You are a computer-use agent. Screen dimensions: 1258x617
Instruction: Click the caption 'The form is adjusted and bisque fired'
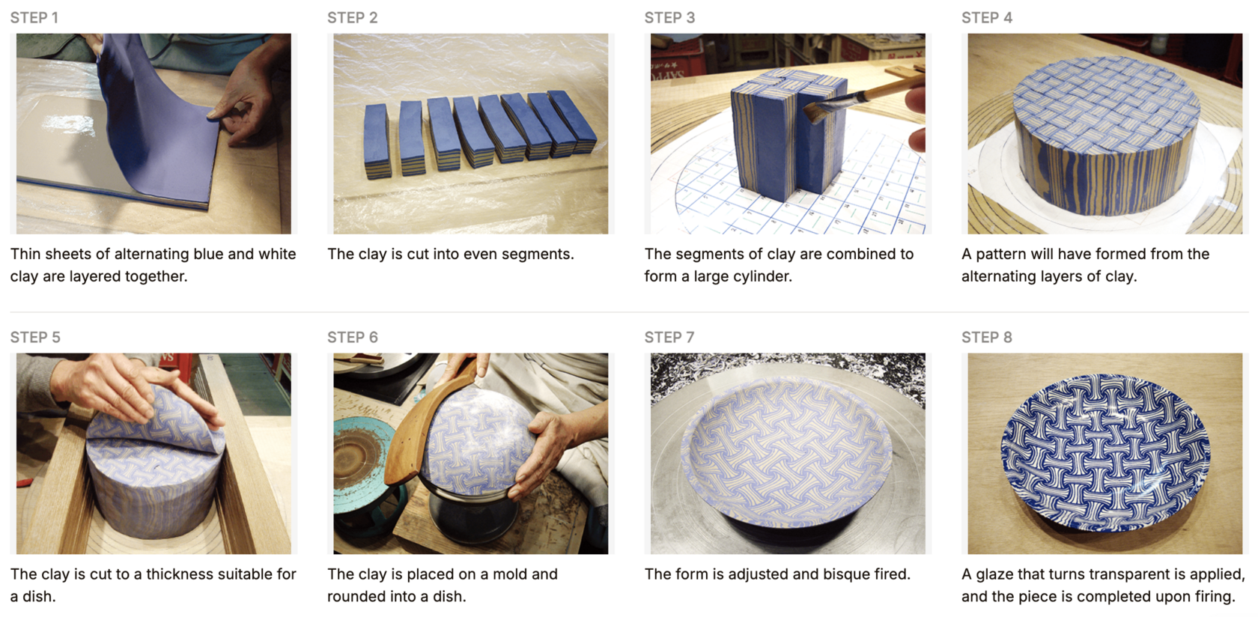(777, 574)
